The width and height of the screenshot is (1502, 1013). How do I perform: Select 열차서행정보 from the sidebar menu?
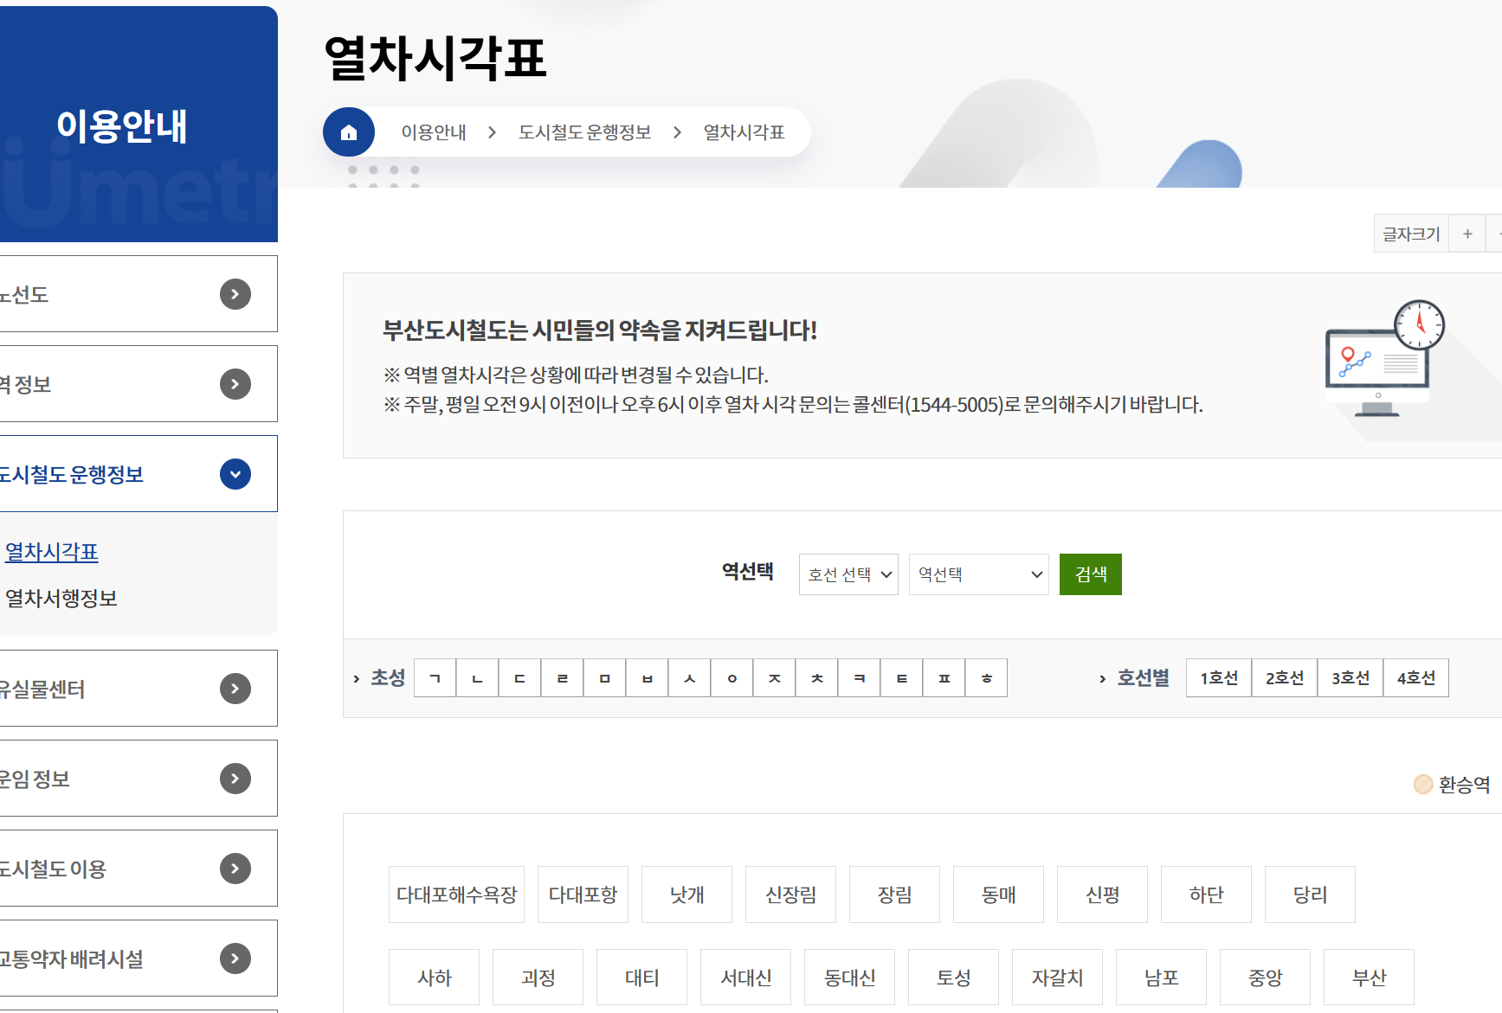(61, 597)
